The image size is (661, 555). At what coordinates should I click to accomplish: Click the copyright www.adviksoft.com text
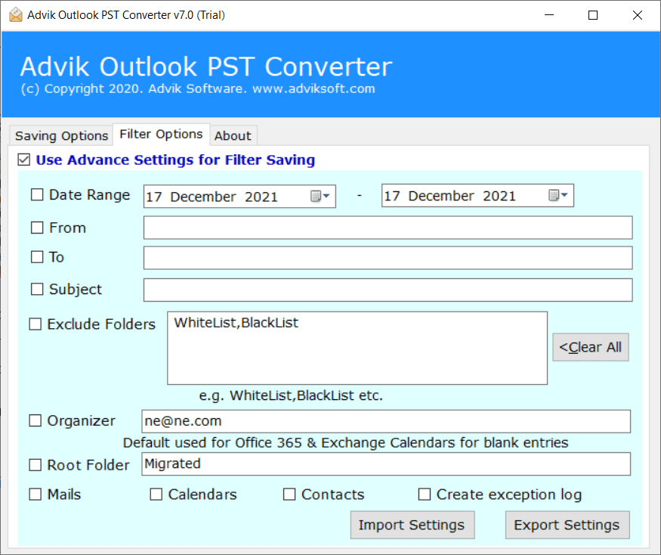pos(314,88)
